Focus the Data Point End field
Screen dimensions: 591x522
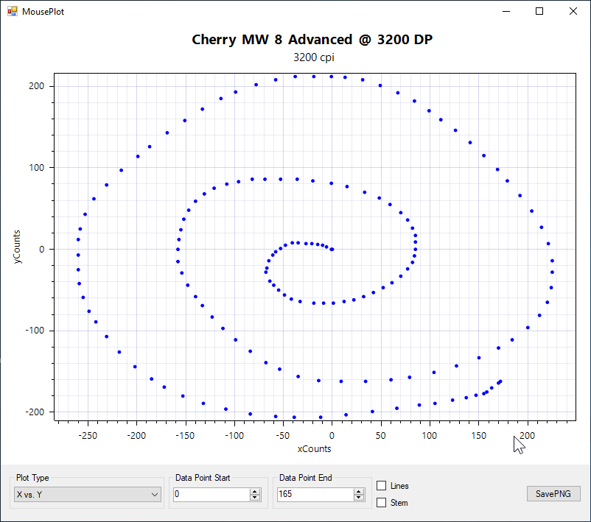click(315, 494)
